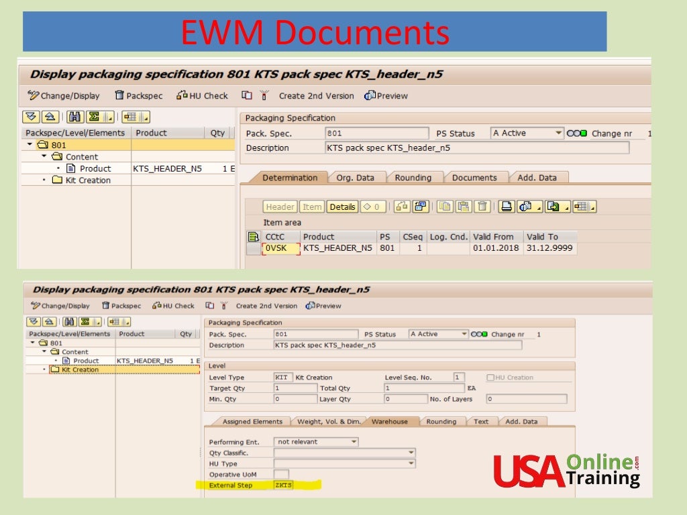Open the Add. Data tab in upper screen
Viewport: 687px width, 515px height.
[537, 177]
